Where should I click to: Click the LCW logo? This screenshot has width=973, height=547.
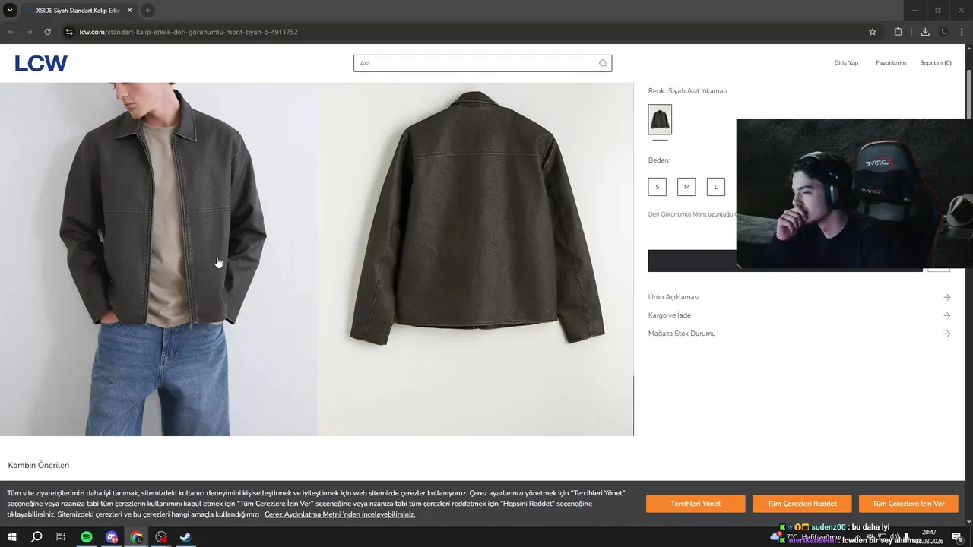click(41, 63)
